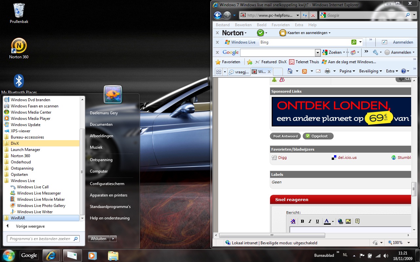Screen dimensions: 420x262
Task: Click the Print icon in IE command bar
Action: pyautogui.click(x=327, y=71)
